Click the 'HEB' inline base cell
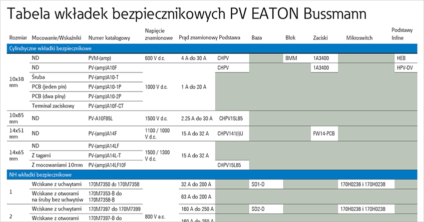The width and height of the screenshot is (424, 222). pyautogui.click(x=401, y=58)
